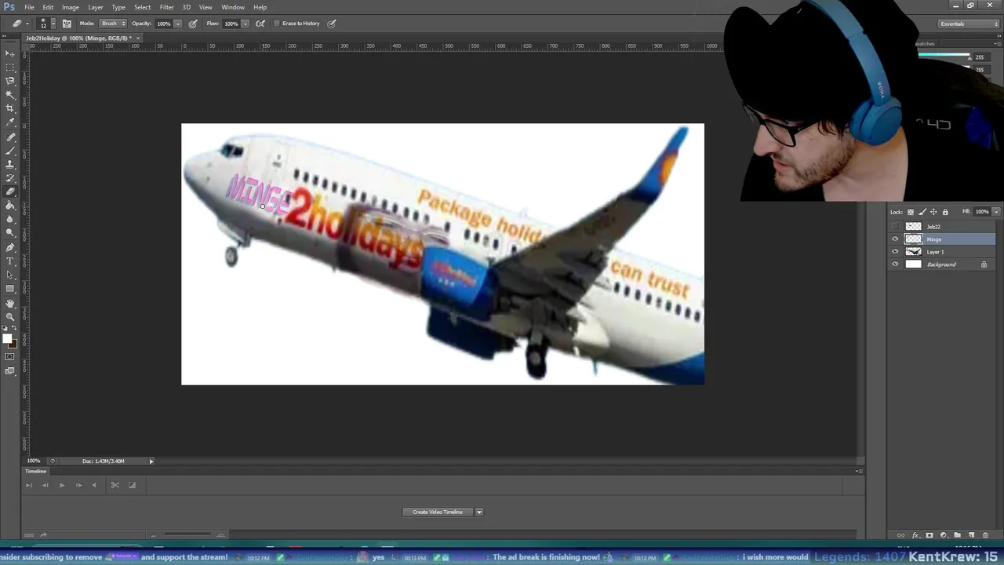Enable Erase to History checkbox
This screenshot has height=565, width=1004.
coord(277,24)
